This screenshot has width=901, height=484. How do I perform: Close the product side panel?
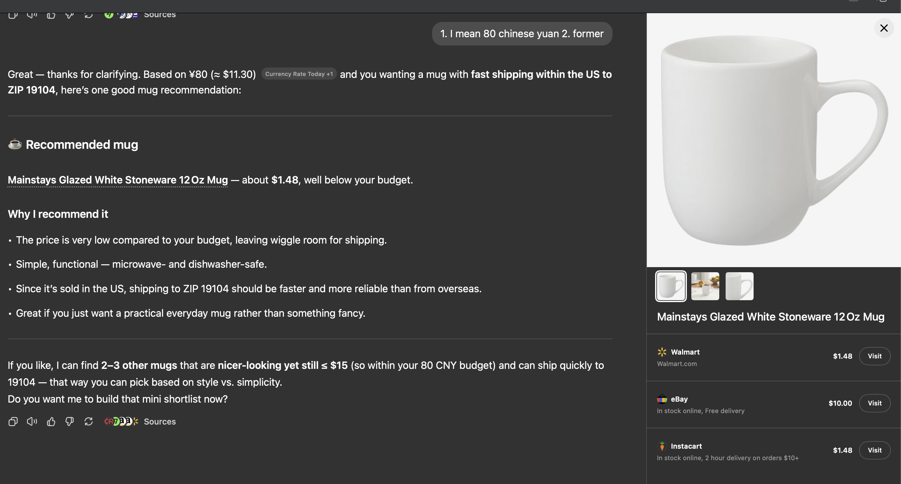[884, 28]
